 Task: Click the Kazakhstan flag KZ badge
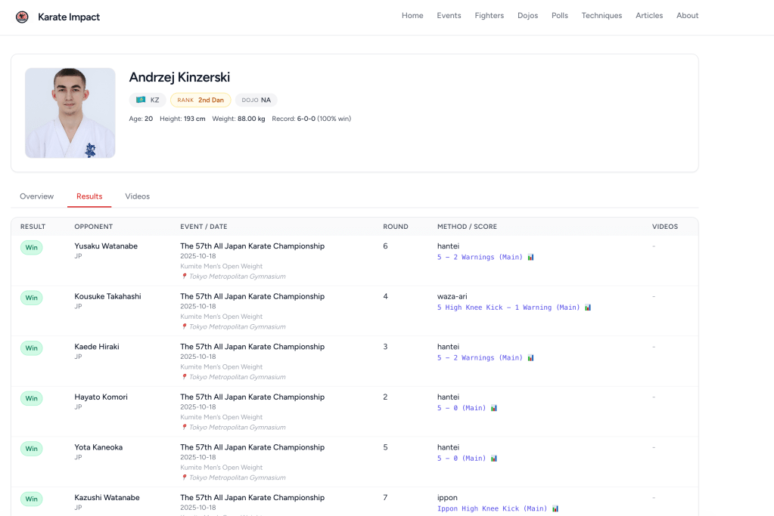[148, 100]
